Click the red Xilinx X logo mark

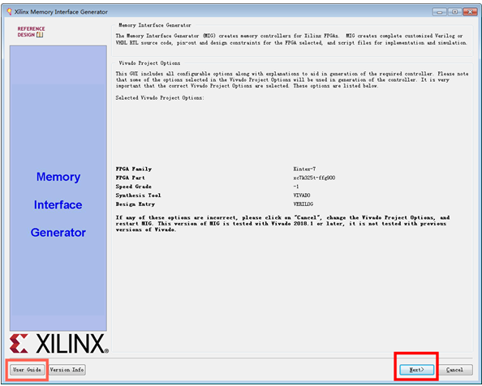click(19, 343)
